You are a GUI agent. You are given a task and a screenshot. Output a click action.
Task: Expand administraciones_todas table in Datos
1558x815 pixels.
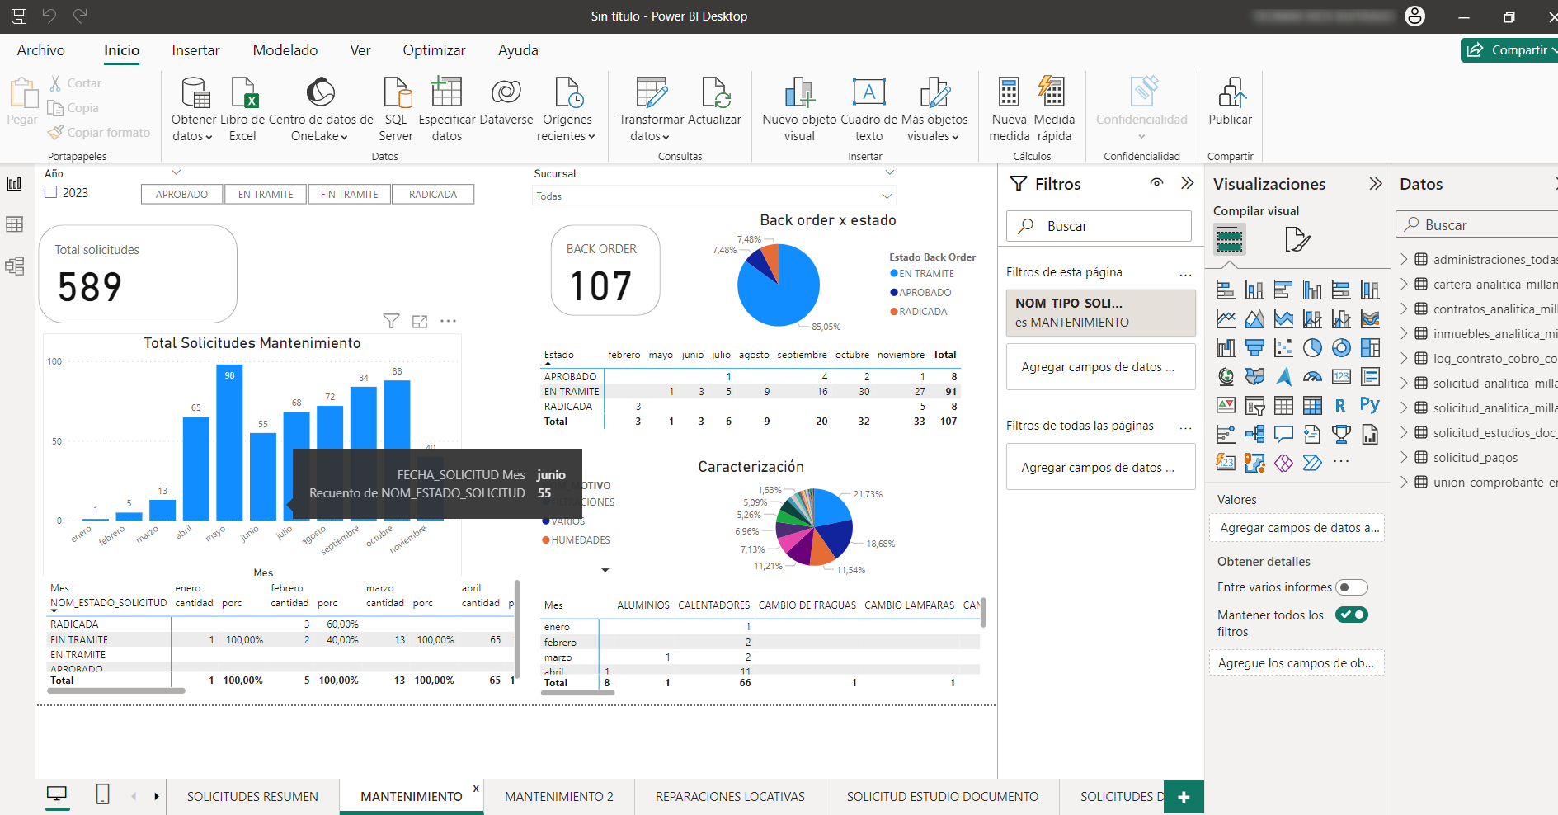click(x=1404, y=259)
